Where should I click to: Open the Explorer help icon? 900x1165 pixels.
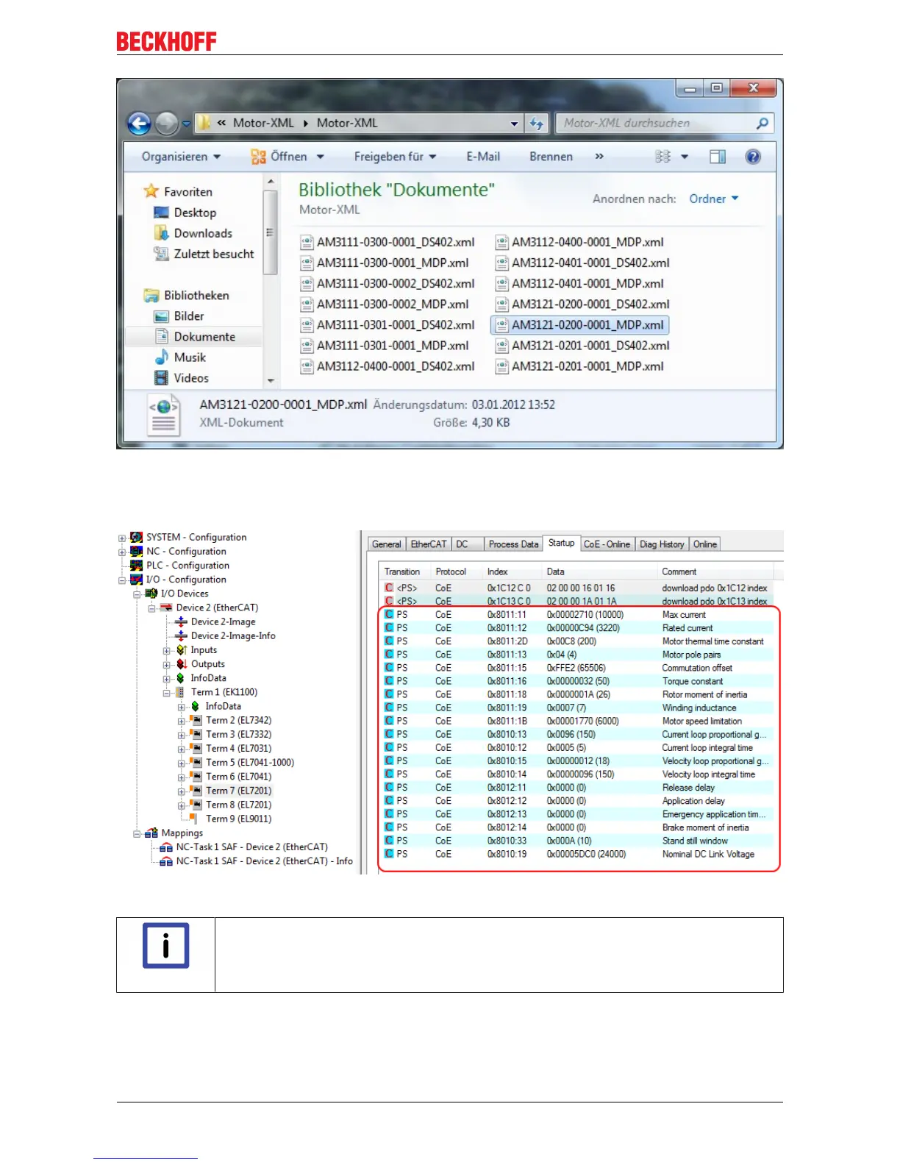[x=753, y=157]
